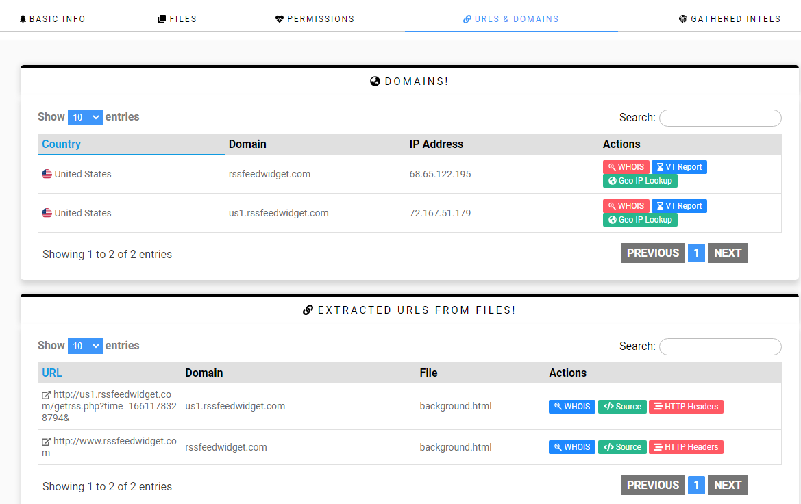The height and width of the screenshot is (504, 801).
Task: Open the getrss.php URL link
Action: tap(110, 406)
